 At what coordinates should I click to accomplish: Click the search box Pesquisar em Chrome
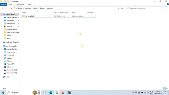click(147, 8)
